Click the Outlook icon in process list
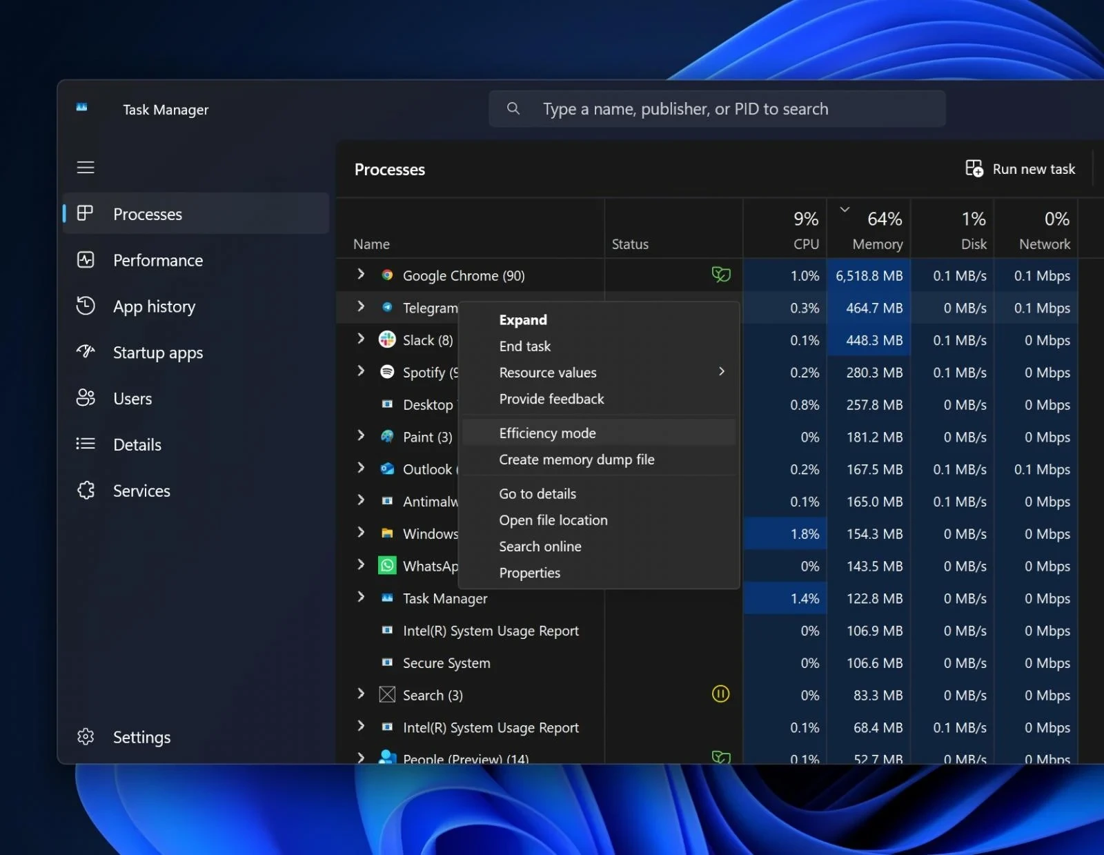The width and height of the screenshot is (1104, 855). pos(387,469)
